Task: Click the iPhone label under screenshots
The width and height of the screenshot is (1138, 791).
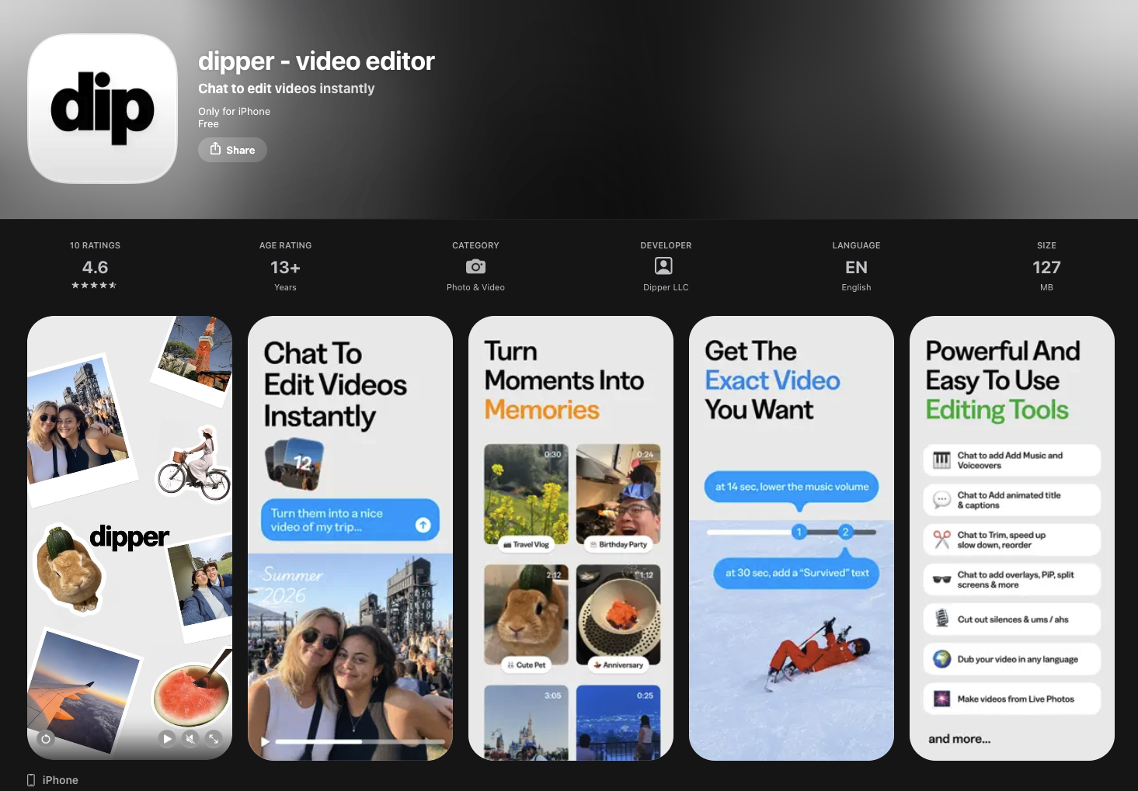Action: click(x=61, y=780)
